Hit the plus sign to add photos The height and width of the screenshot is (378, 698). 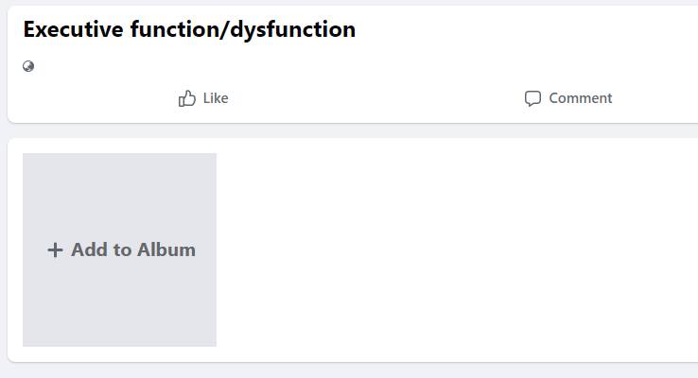click(x=55, y=249)
